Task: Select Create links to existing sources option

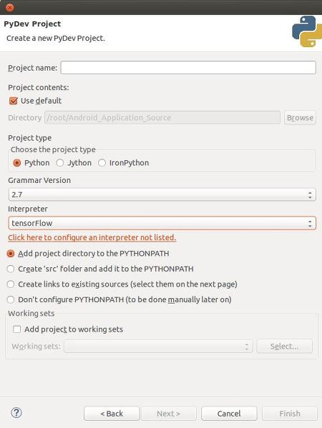Action: (11, 284)
